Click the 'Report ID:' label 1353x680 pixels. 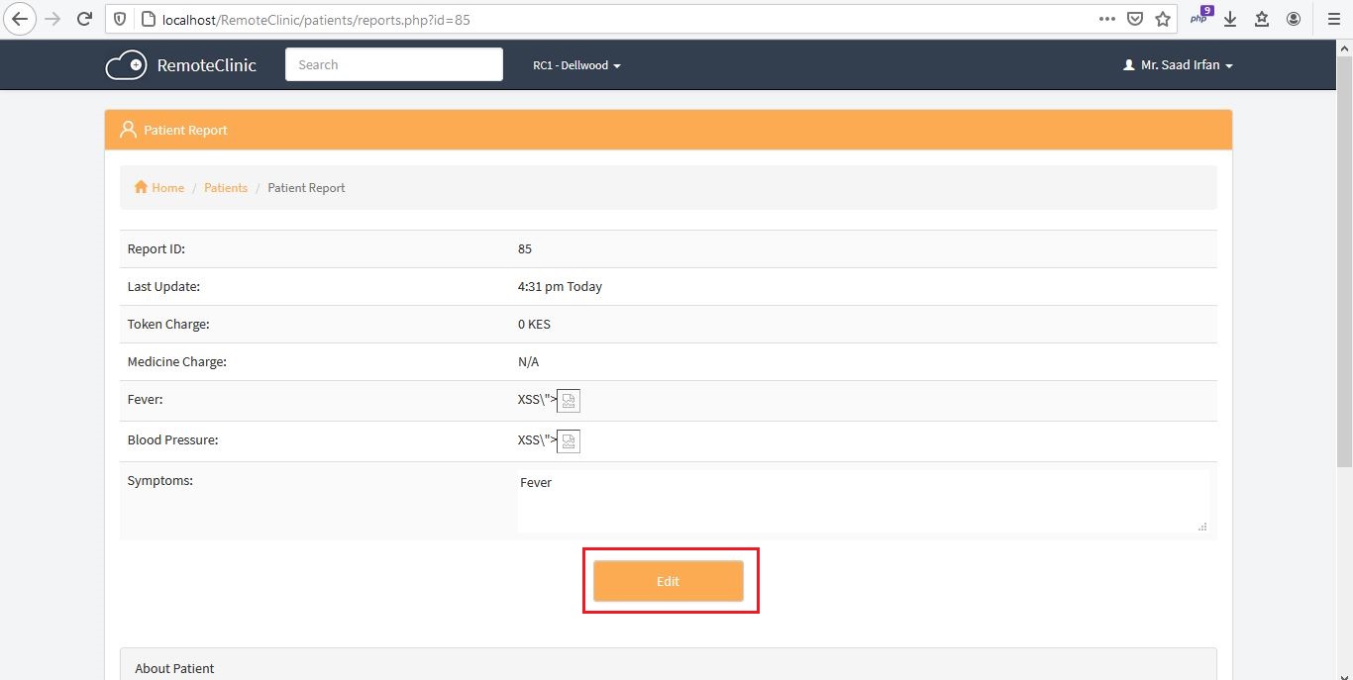(x=156, y=248)
